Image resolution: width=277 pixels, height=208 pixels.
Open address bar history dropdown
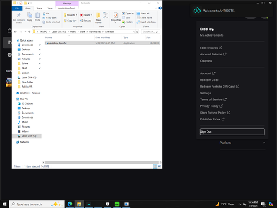(x=134, y=32)
